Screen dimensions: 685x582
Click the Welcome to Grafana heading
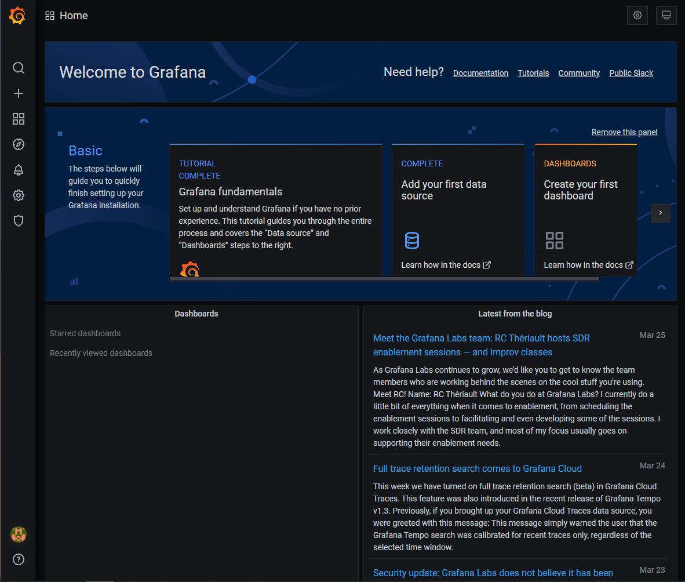(x=132, y=72)
